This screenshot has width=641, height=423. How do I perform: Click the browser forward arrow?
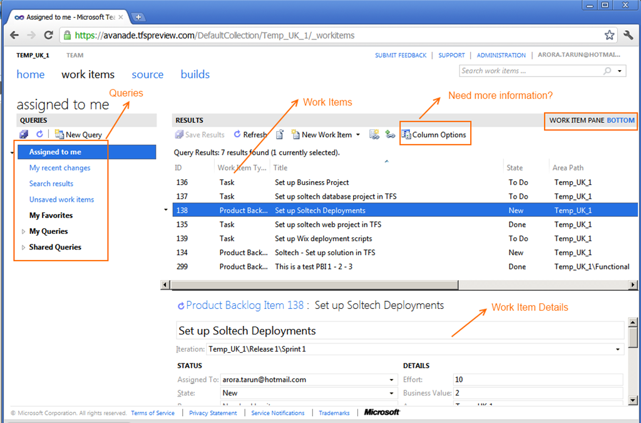(x=31, y=35)
